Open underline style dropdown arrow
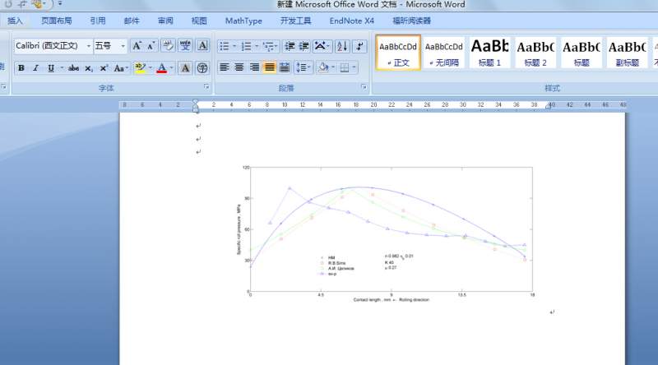 point(63,68)
